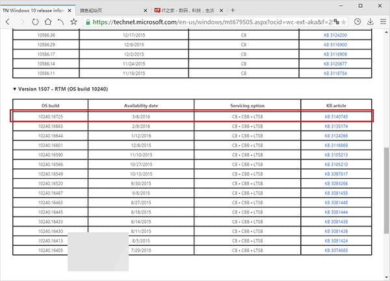Click the Servicing option column header
Viewport: 390px width, 281px height.
click(247, 105)
